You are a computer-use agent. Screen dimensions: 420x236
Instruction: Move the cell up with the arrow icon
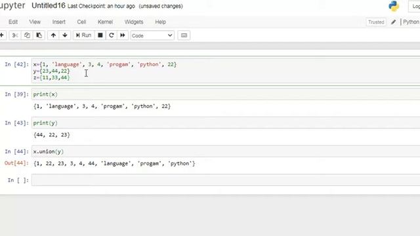[x=53, y=35]
